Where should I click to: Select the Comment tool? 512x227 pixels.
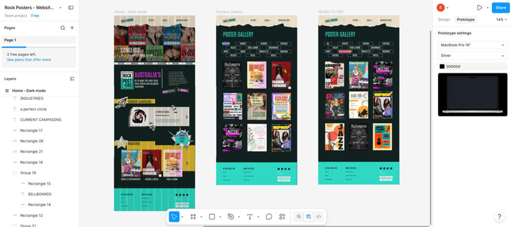(269, 217)
